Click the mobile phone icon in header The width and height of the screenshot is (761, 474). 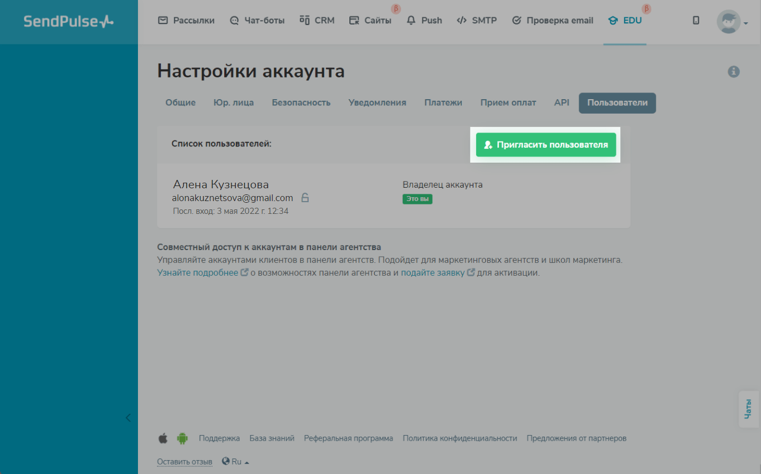696,21
